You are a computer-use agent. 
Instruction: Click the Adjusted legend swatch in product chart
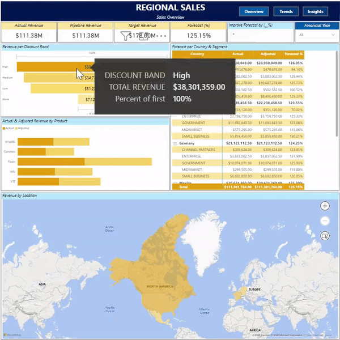pyautogui.click(x=16, y=129)
